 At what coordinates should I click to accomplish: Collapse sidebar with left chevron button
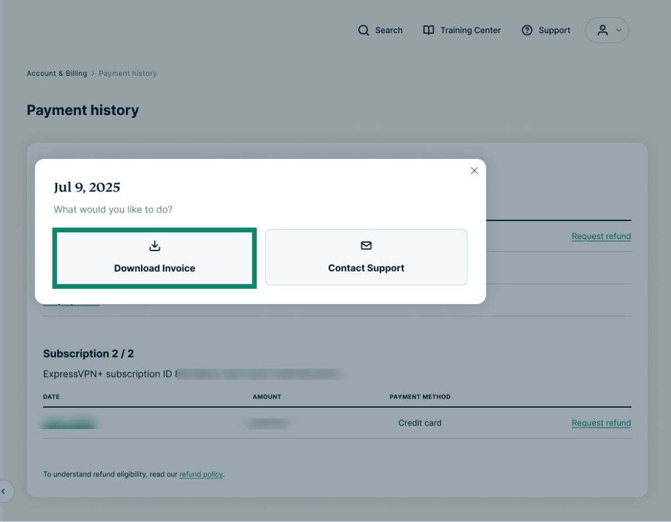coord(4,491)
